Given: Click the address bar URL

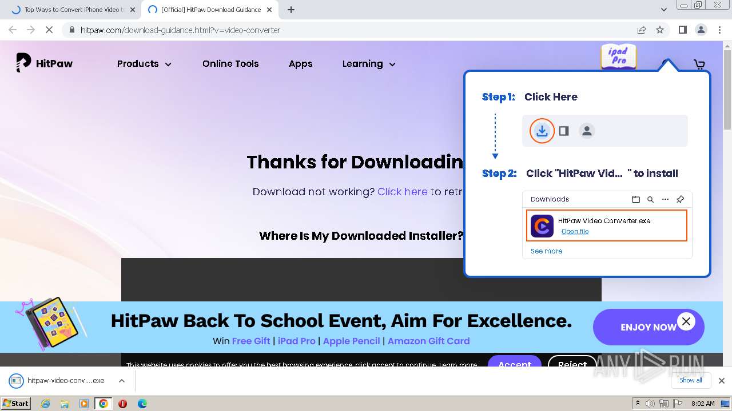Looking at the screenshot, I should pyautogui.click(x=180, y=30).
